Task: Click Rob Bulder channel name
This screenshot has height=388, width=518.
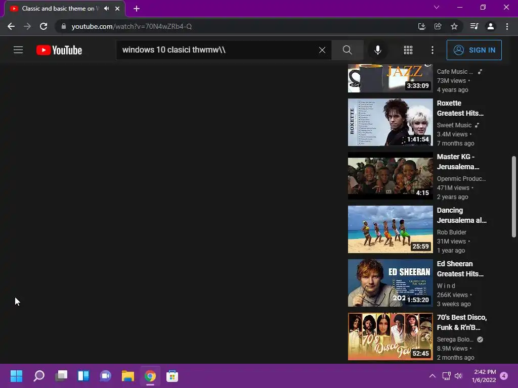Action: (451, 232)
